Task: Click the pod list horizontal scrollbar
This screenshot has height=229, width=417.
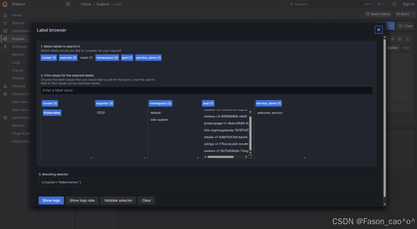Action: pos(221,157)
